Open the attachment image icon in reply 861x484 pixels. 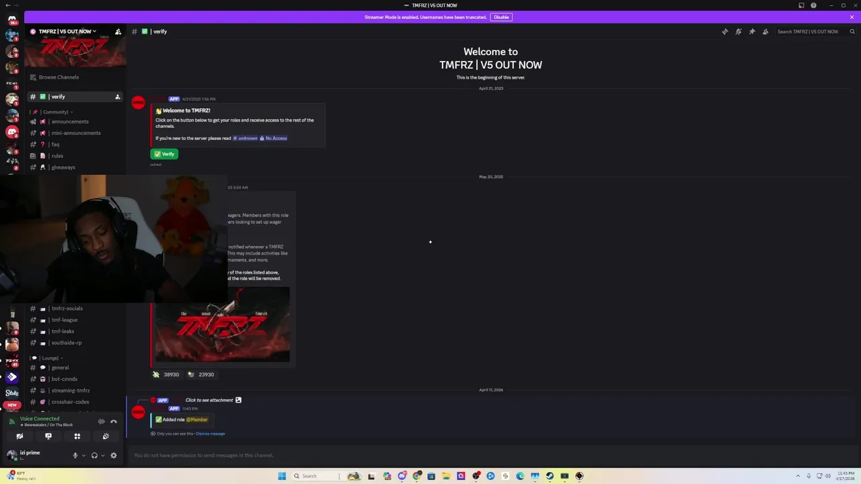238,400
